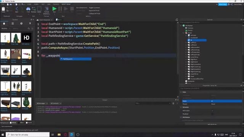Select the HD Admin toolbox model
244x137 pixels.
tap(26, 38)
